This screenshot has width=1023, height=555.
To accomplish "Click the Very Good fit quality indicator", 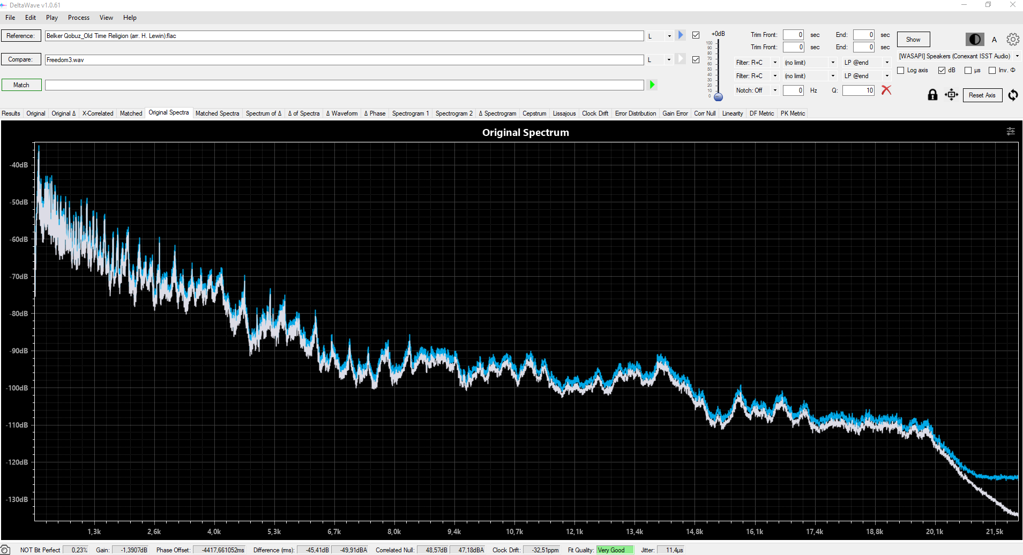I will (615, 550).
